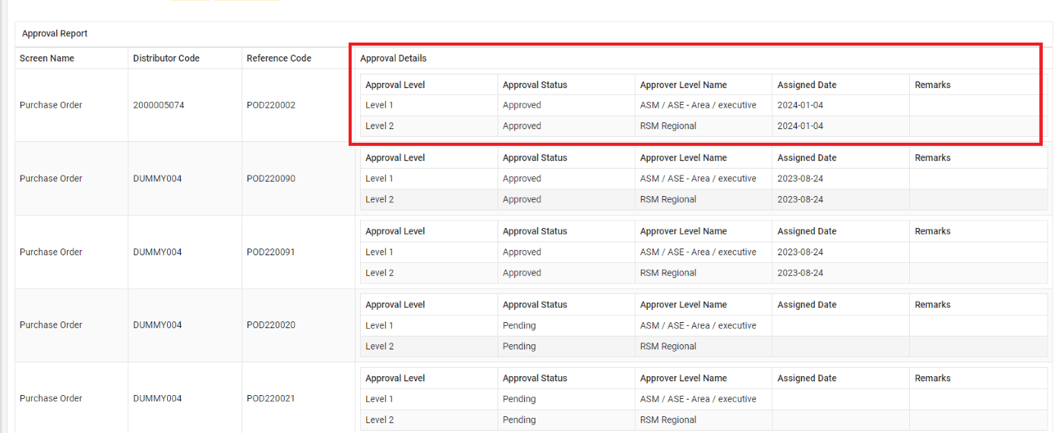The image size is (1055, 433).
Task: Click Level 2 date 2023-08-24 for POD220090
Action: click(801, 200)
